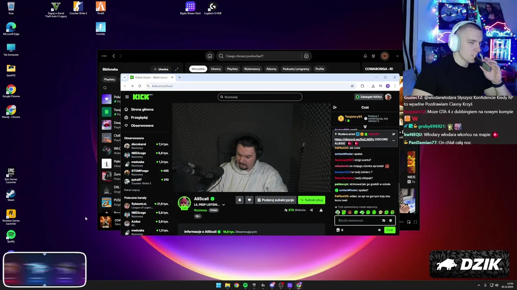
Task: Open Rockstar Games Launcher desktop icon
Action: click(x=11, y=217)
